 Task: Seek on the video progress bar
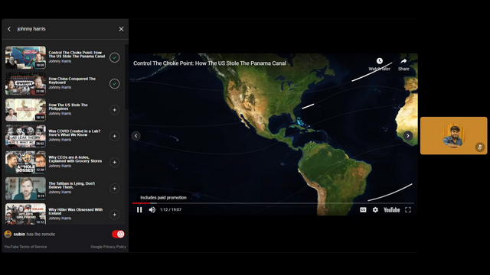(x=273, y=203)
